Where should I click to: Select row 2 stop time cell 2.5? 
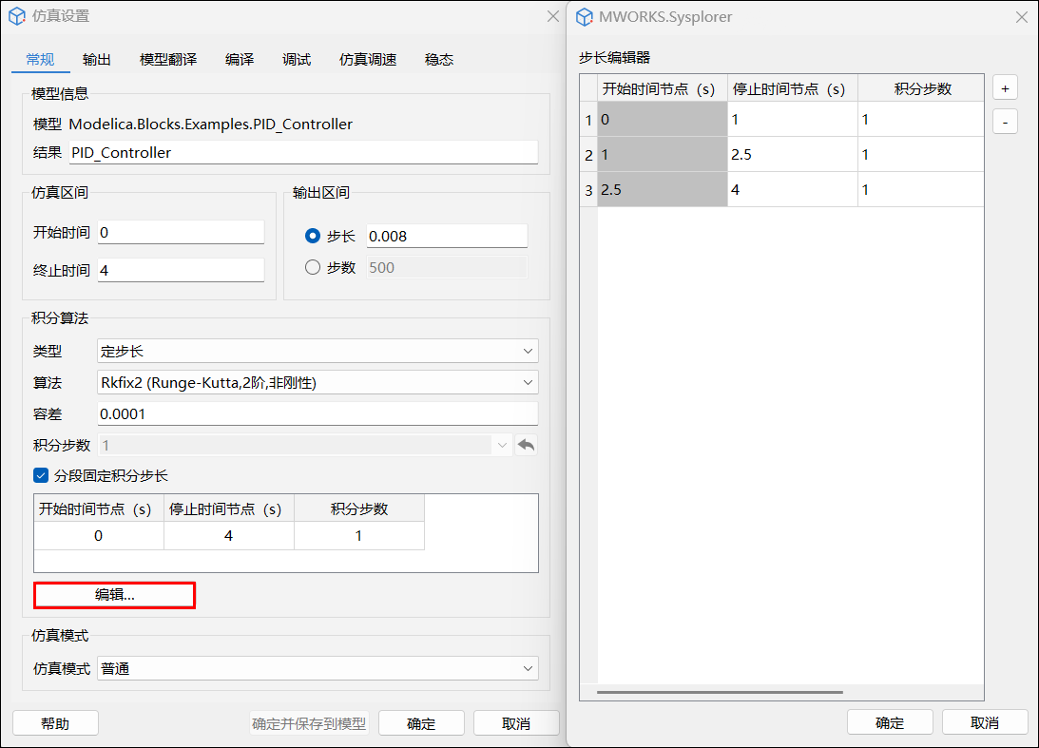tap(792, 155)
